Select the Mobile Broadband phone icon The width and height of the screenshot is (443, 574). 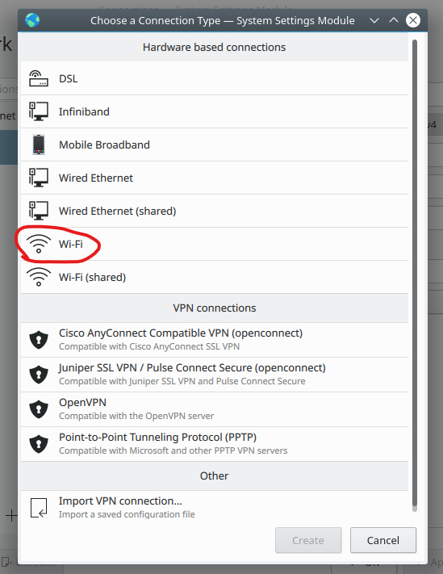pyautogui.click(x=39, y=145)
